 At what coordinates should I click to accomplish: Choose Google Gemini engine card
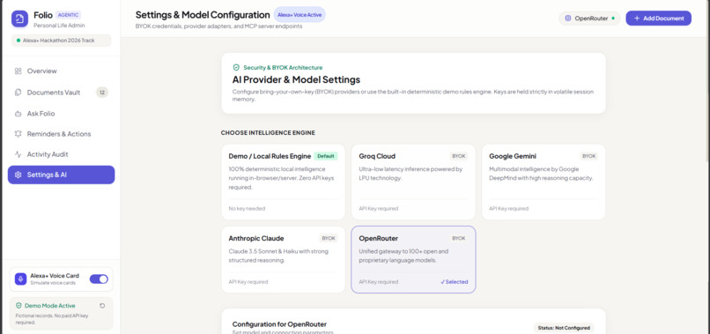tap(544, 182)
